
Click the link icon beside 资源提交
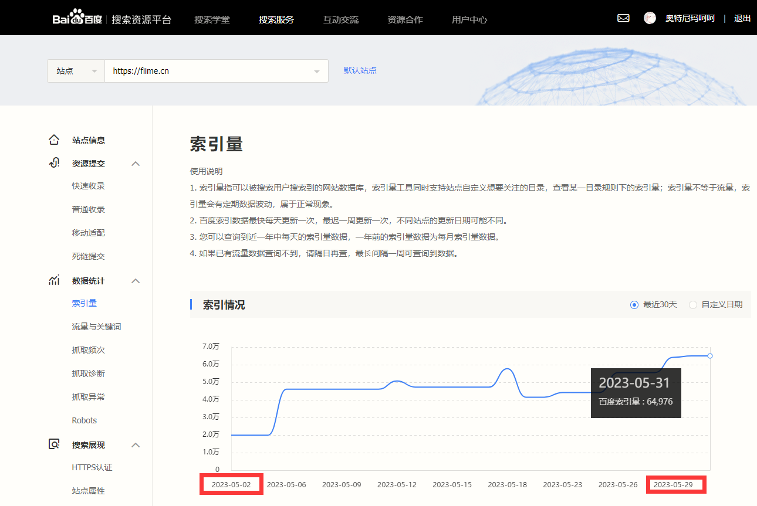54,163
